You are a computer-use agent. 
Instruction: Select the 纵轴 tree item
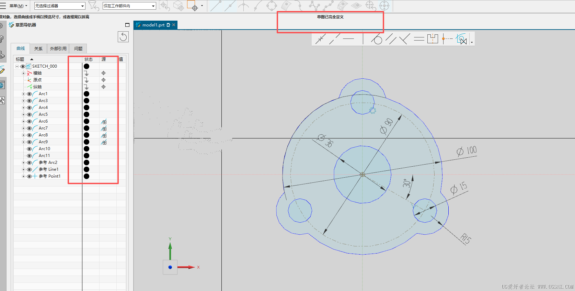pyautogui.click(x=37, y=87)
